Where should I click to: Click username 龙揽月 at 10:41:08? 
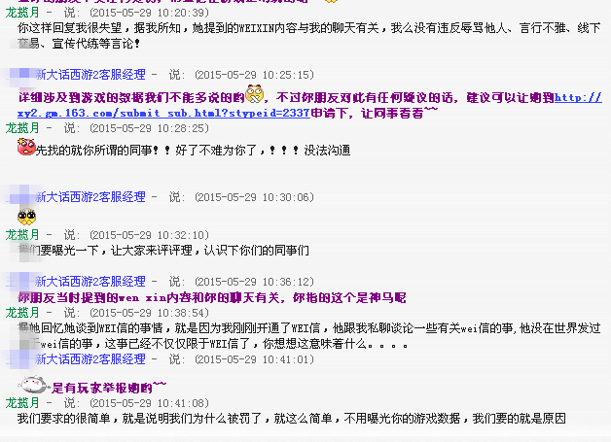pos(22,403)
